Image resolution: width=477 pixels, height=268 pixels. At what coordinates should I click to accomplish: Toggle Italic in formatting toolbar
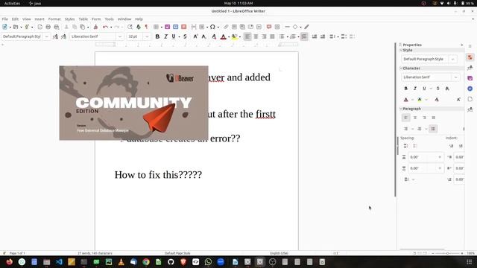[165, 36]
